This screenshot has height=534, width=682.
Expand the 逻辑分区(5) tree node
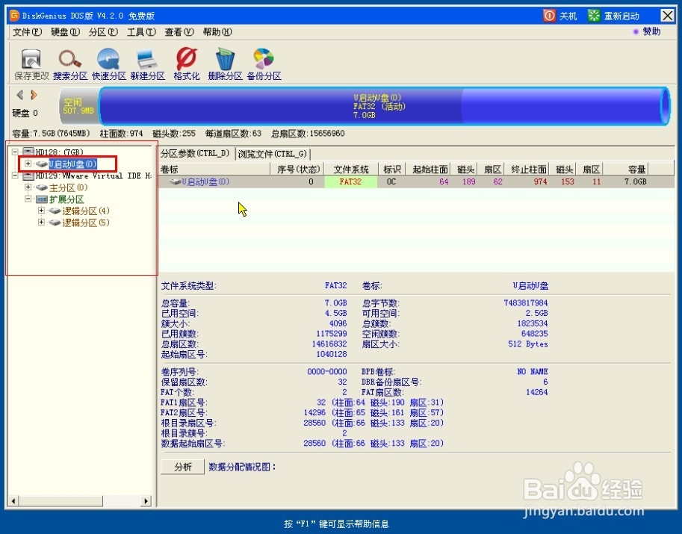[x=41, y=223]
